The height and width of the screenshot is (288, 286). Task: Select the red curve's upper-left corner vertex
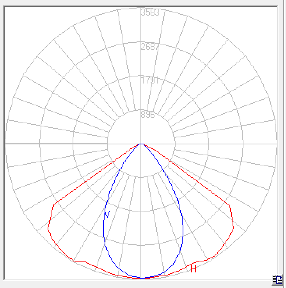click(54, 204)
